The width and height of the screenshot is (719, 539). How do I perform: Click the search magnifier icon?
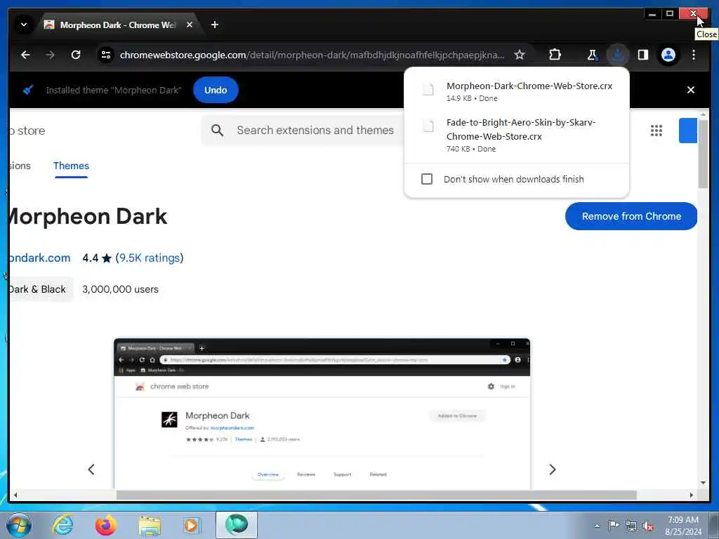(x=218, y=130)
